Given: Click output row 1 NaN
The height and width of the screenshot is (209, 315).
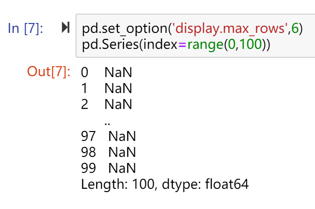Looking at the screenshot, I should click(x=107, y=88).
